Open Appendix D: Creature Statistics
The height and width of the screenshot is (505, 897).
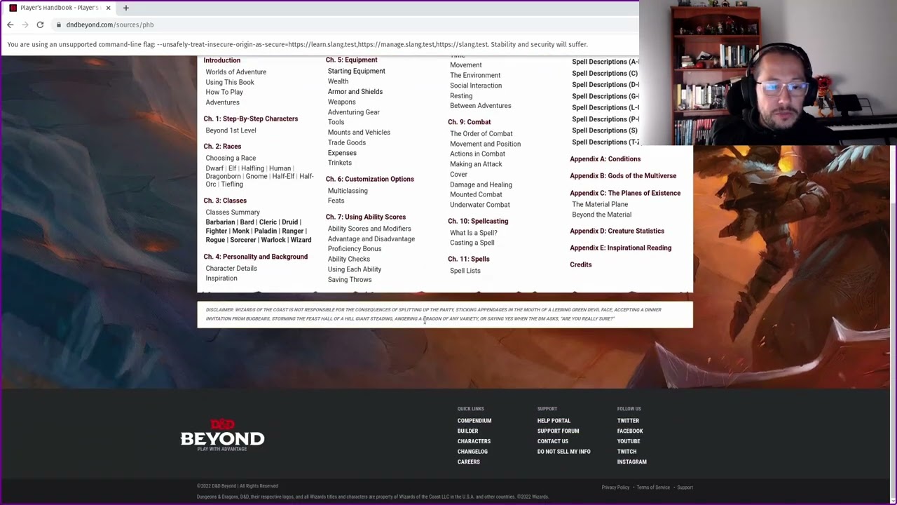[x=617, y=231]
